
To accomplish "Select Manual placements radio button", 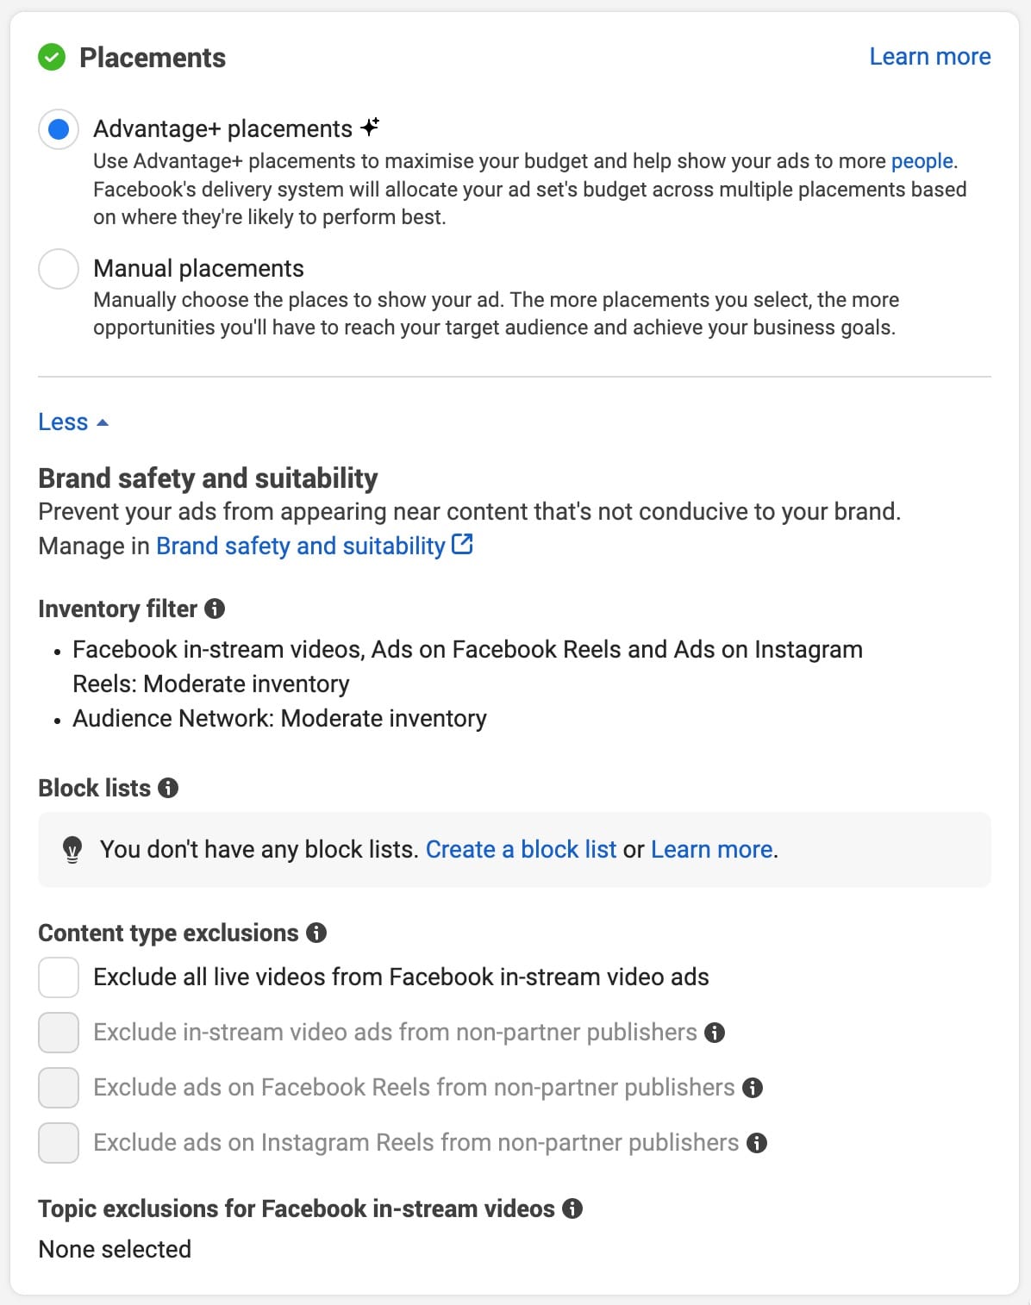I will tap(59, 269).
